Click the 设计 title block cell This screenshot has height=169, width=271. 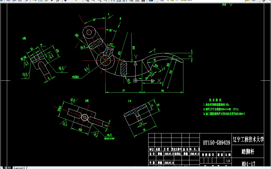click(152, 154)
